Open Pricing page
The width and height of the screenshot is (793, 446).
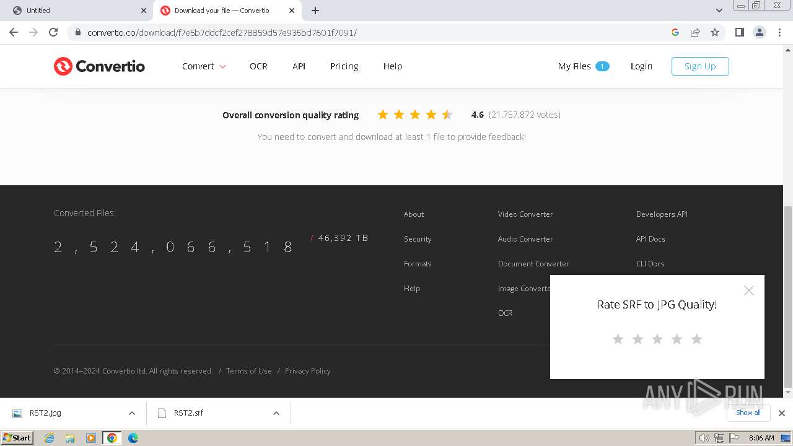coord(344,66)
